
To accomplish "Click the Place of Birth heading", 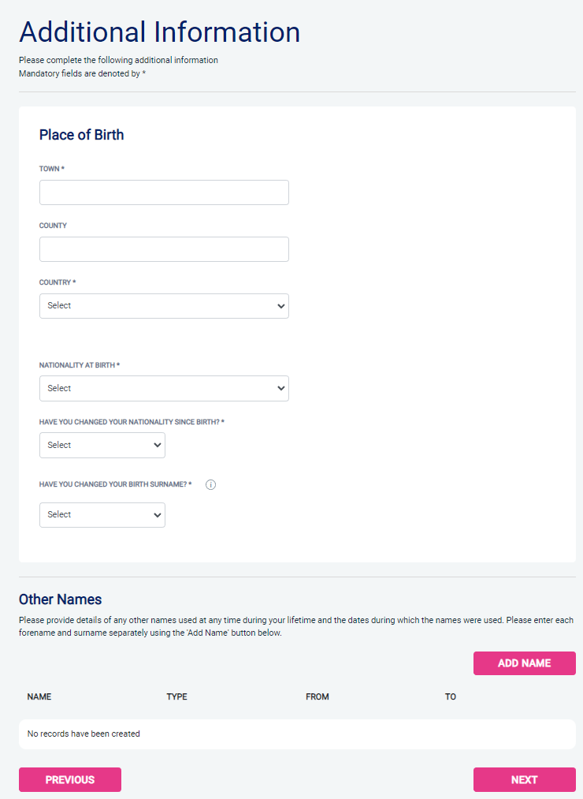I will tap(82, 135).
